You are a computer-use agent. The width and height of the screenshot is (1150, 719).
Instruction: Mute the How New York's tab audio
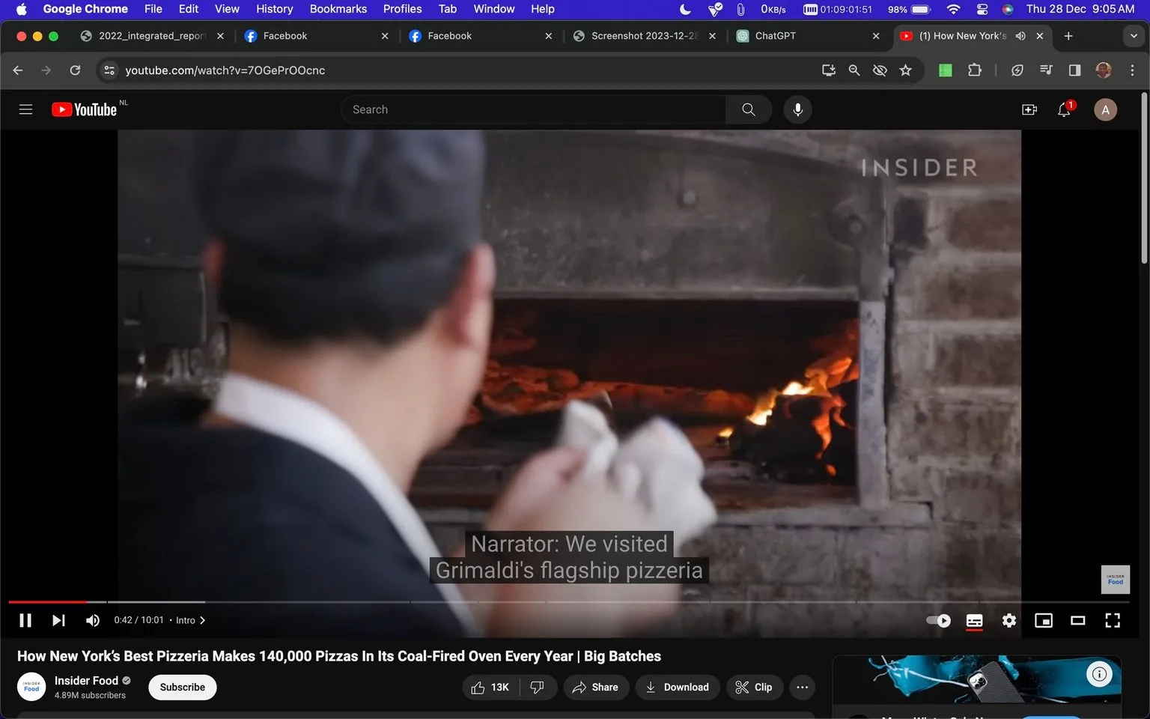point(1020,35)
